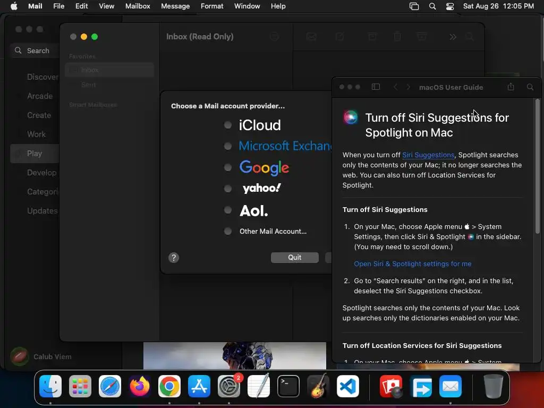Open the Window menu
Screen dimensions: 544x408
[x=247, y=6]
